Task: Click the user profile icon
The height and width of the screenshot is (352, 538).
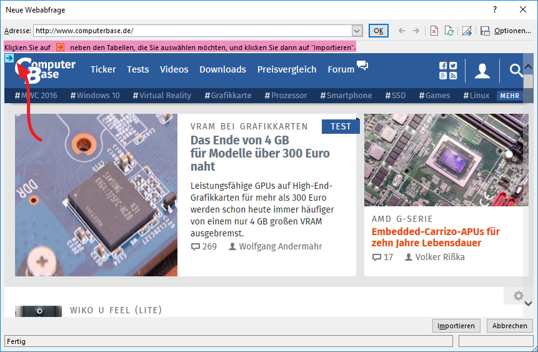Action: pos(482,71)
